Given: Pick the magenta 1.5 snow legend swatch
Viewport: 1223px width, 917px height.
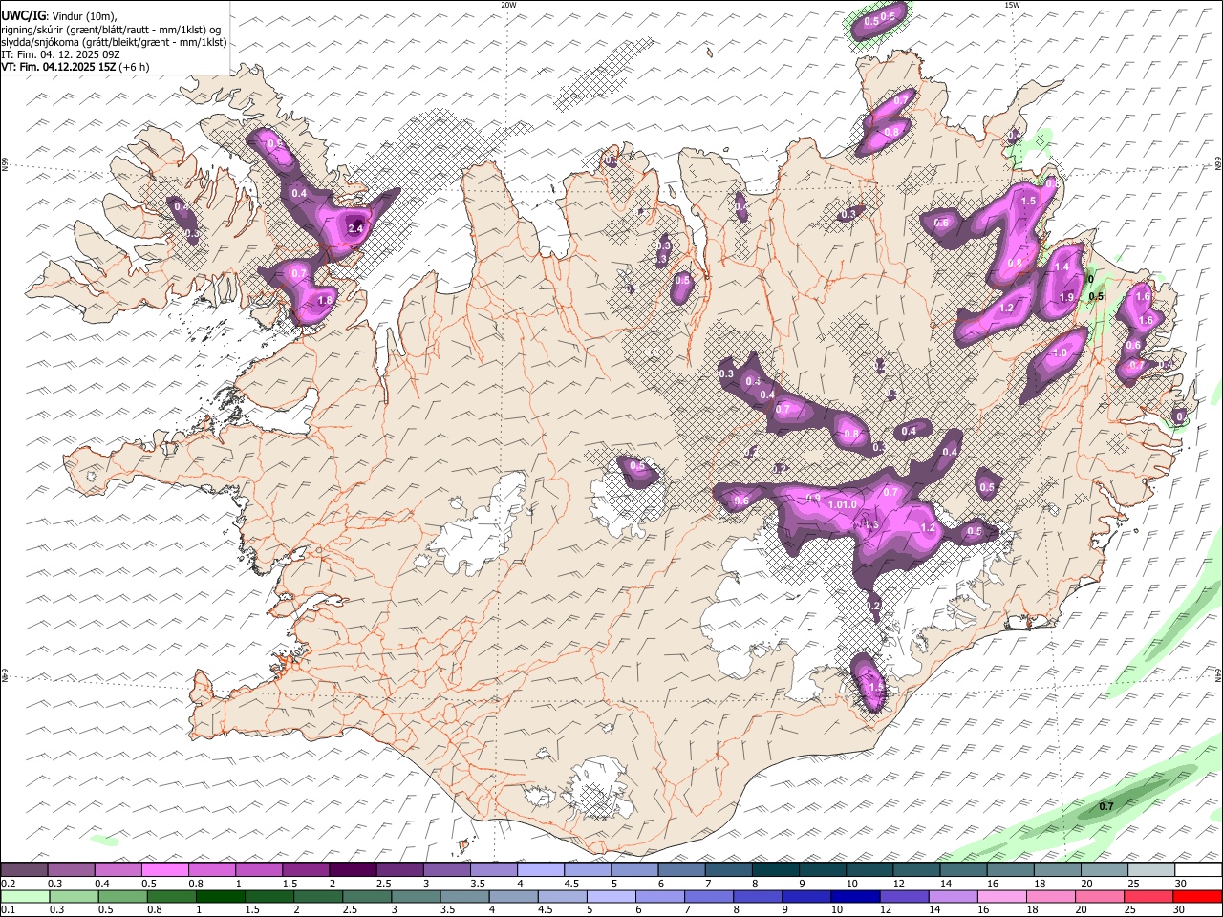Looking at the screenshot, I should (x=306, y=869).
